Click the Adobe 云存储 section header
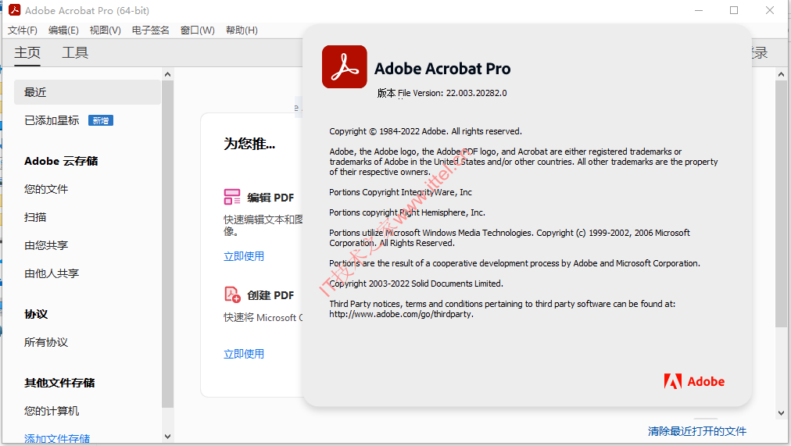 pos(61,161)
